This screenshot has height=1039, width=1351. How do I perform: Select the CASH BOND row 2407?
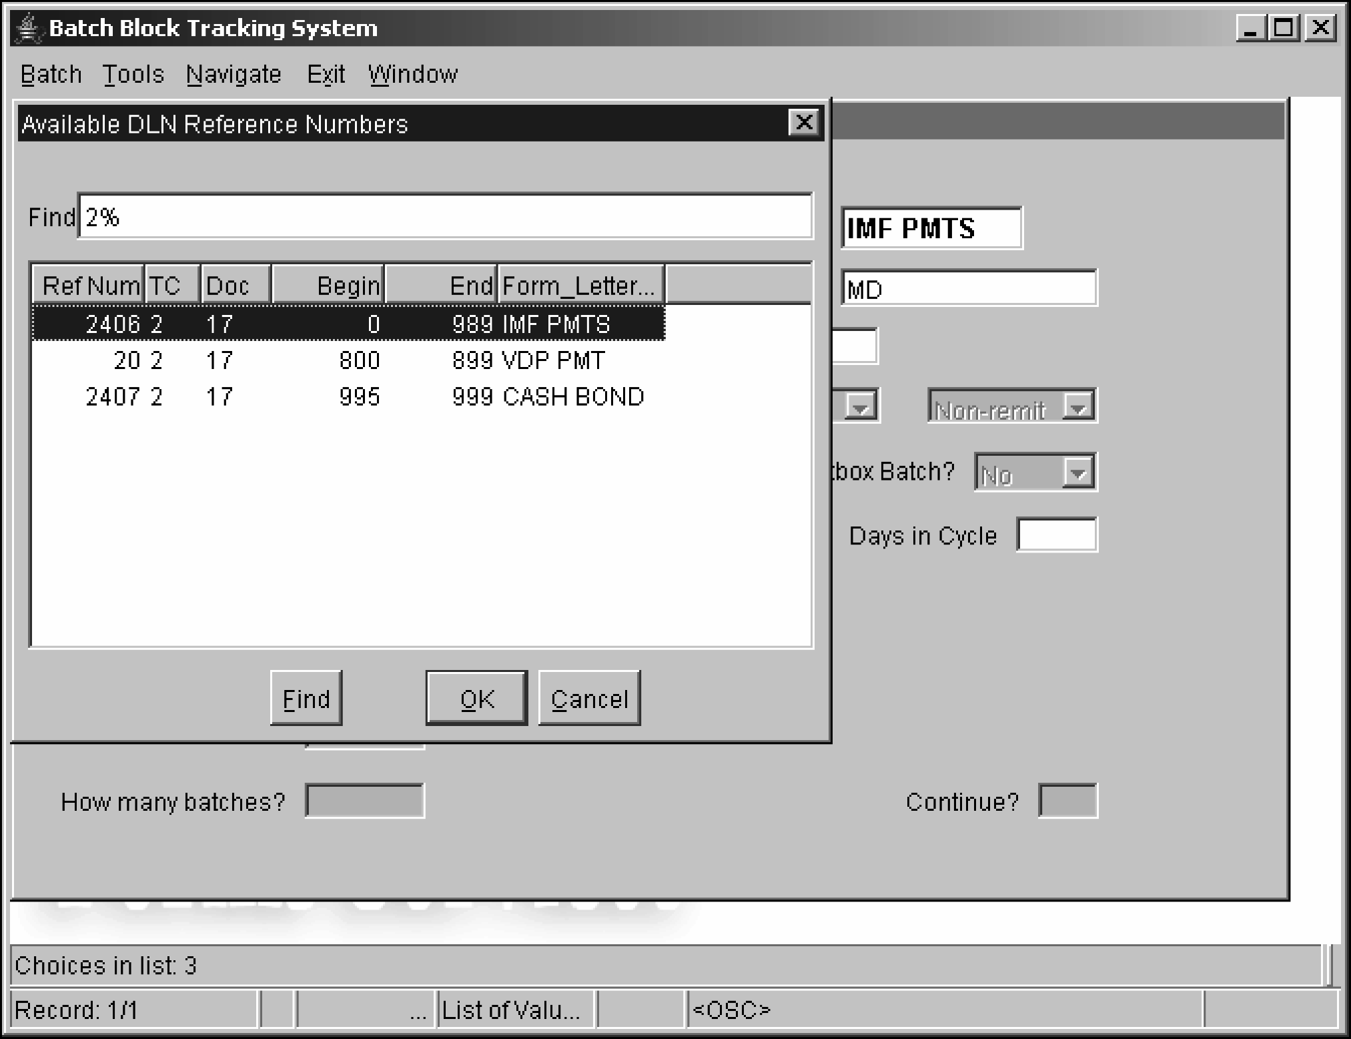(x=347, y=397)
